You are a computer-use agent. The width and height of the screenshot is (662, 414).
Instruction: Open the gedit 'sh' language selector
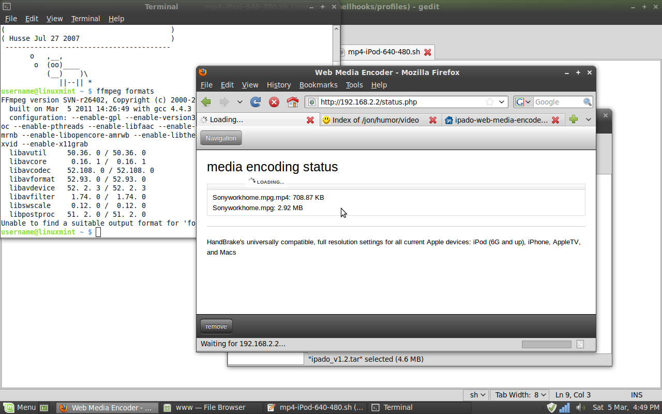tap(477, 395)
